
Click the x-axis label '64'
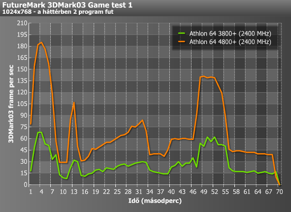pyautogui.click(x=258, y=191)
